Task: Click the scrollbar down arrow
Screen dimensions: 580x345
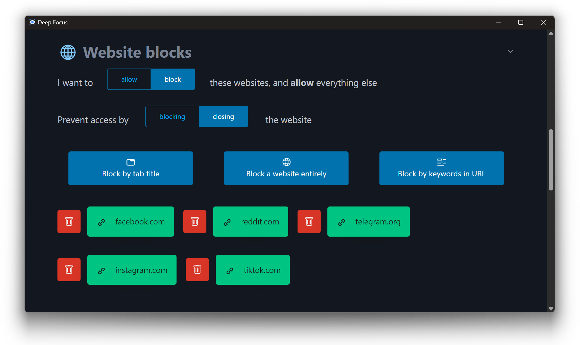Action: pyautogui.click(x=551, y=309)
